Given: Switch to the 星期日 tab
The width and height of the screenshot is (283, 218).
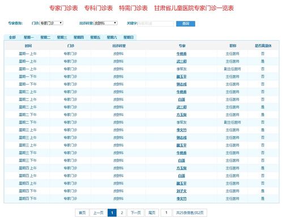Looking at the screenshot, I should [x=128, y=37].
